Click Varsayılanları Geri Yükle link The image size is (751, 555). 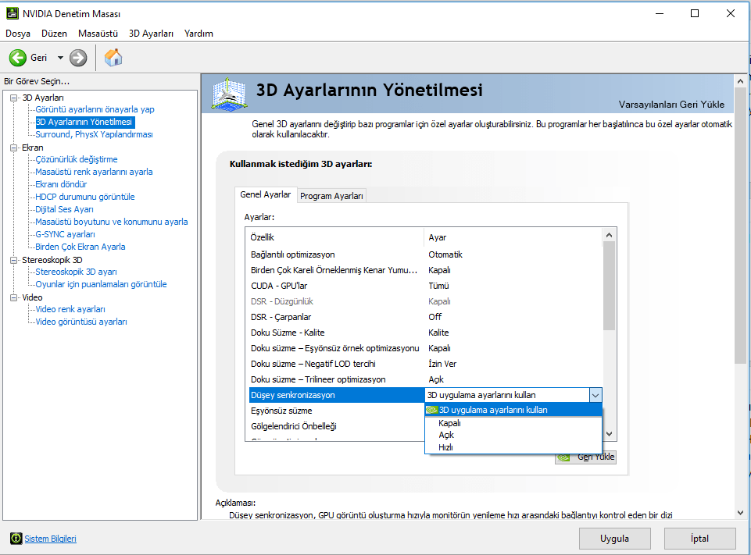tap(671, 105)
